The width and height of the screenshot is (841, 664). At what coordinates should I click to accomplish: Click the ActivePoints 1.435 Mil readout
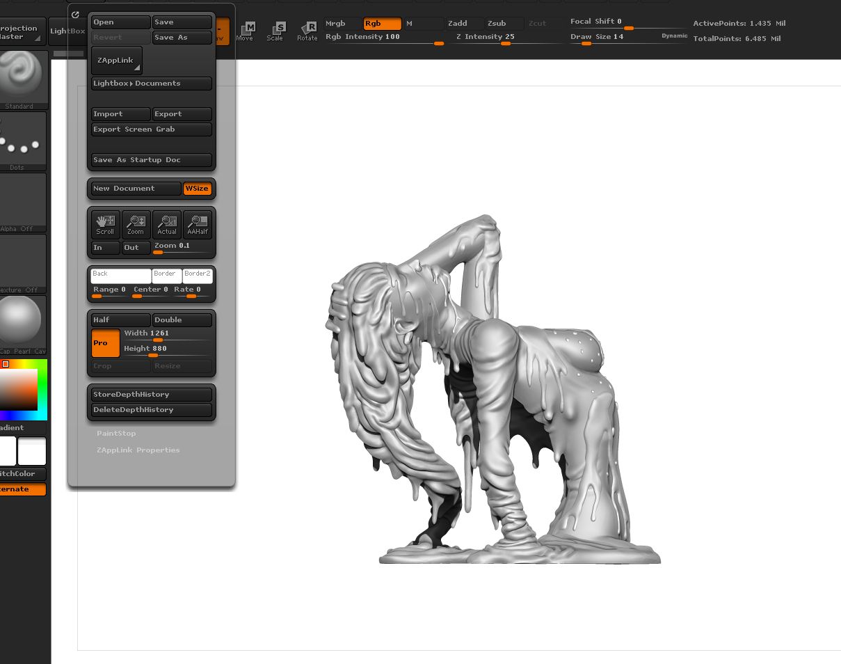pyautogui.click(x=739, y=24)
